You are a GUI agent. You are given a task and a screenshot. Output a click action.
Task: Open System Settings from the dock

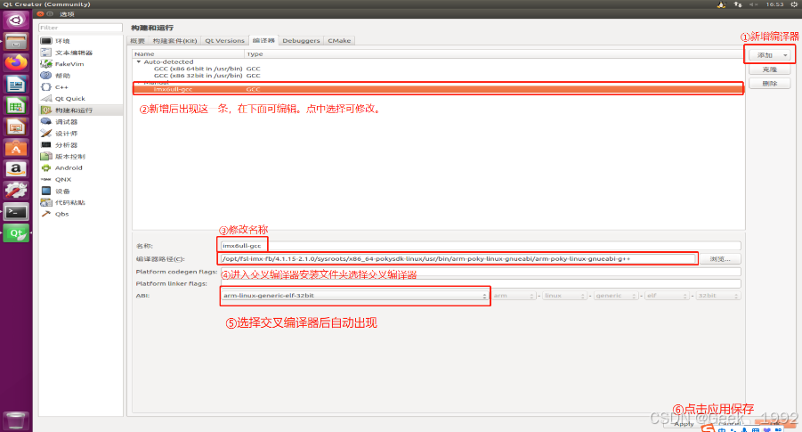16,191
